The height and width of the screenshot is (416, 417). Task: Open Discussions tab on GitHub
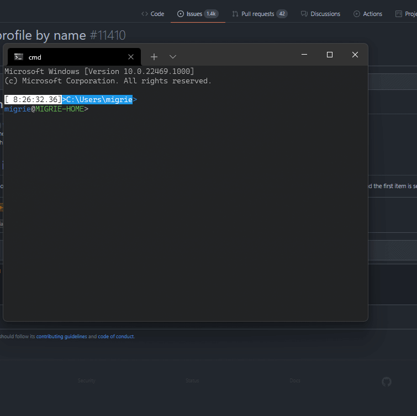pyautogui.click(x=320, y=14)
